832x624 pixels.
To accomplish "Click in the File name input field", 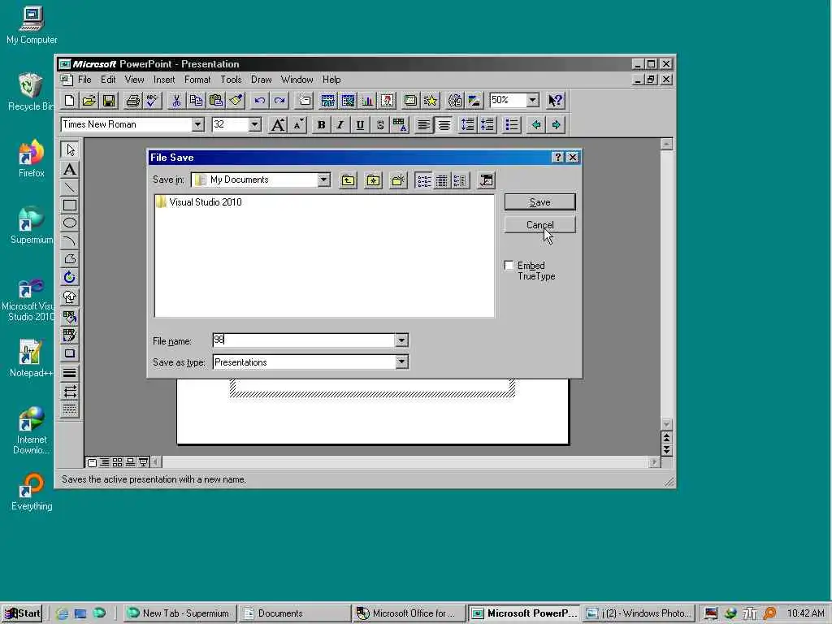I will point(304,340).
